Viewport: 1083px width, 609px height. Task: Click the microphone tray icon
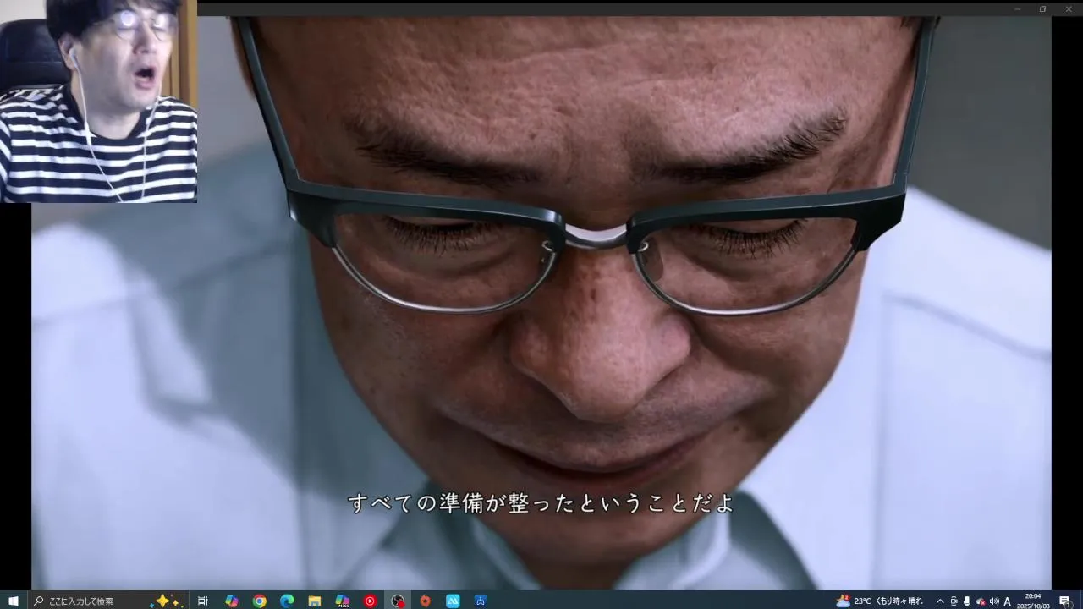(x=967, y=601)
